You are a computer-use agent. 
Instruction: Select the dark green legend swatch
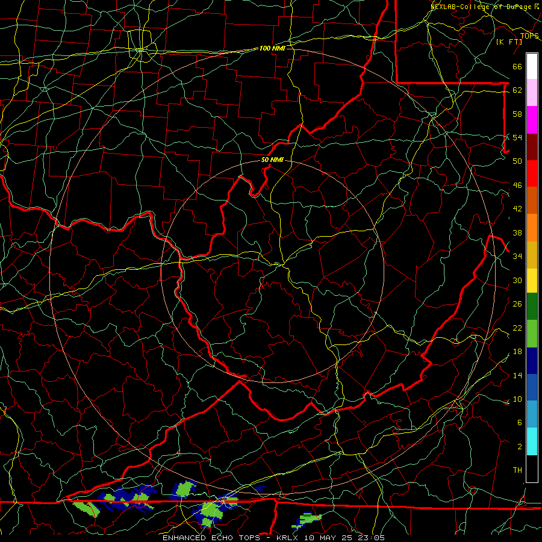[532, 307]
